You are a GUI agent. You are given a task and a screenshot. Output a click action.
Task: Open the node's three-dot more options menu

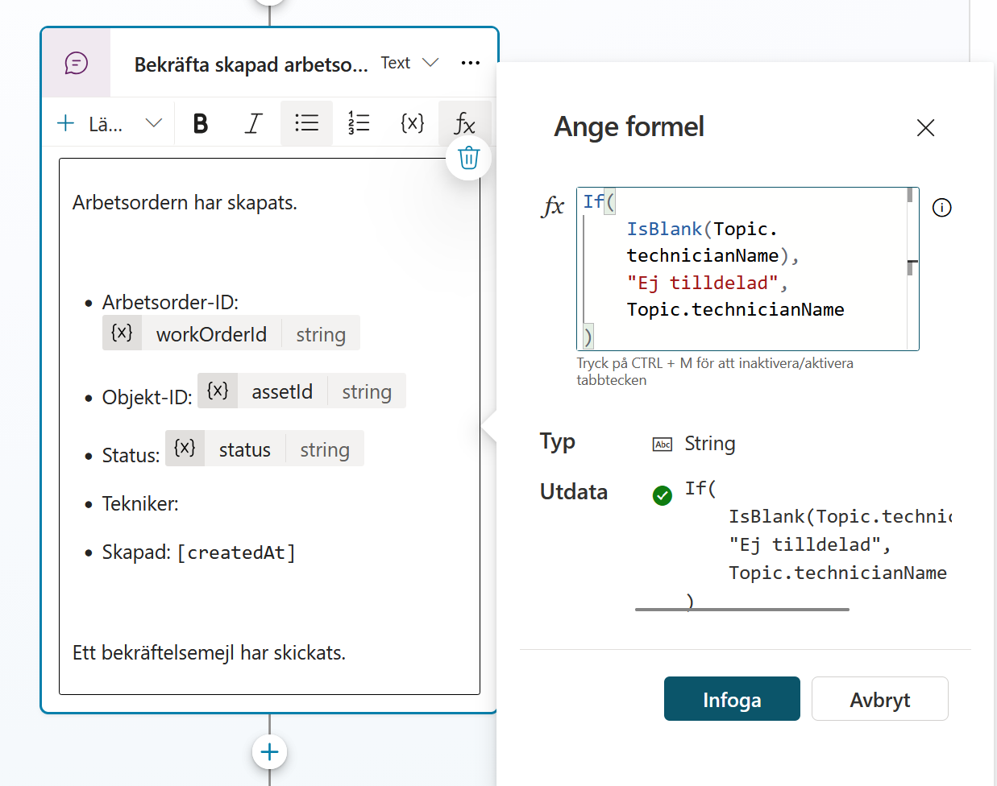click(x=471, y=63)
